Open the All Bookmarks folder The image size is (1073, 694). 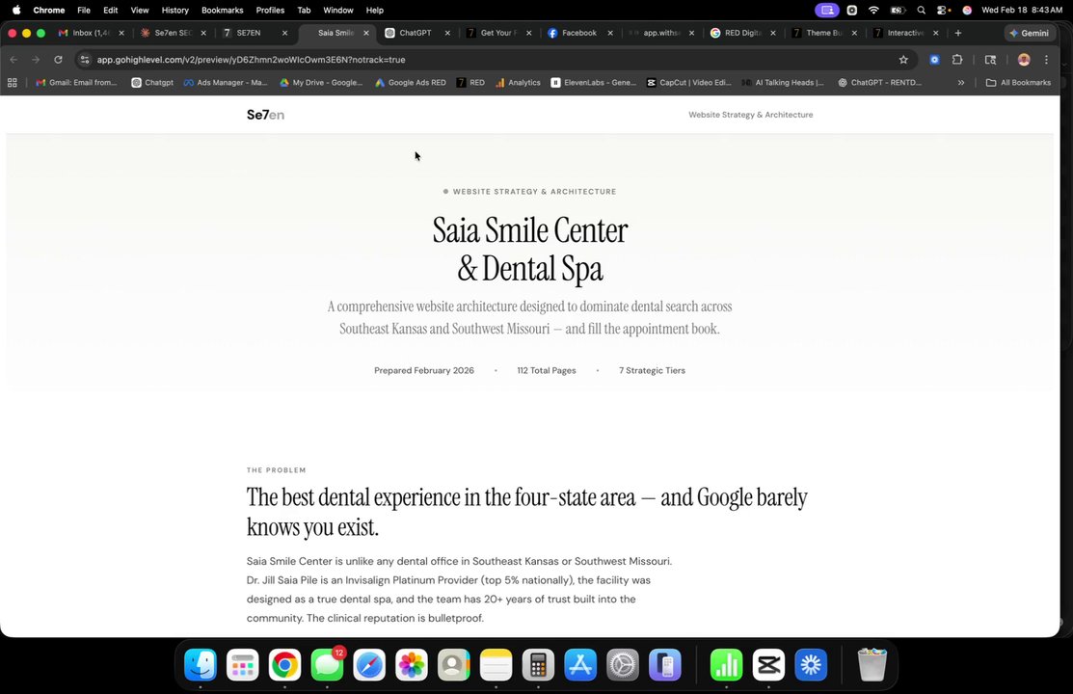tap(1018, 83)
